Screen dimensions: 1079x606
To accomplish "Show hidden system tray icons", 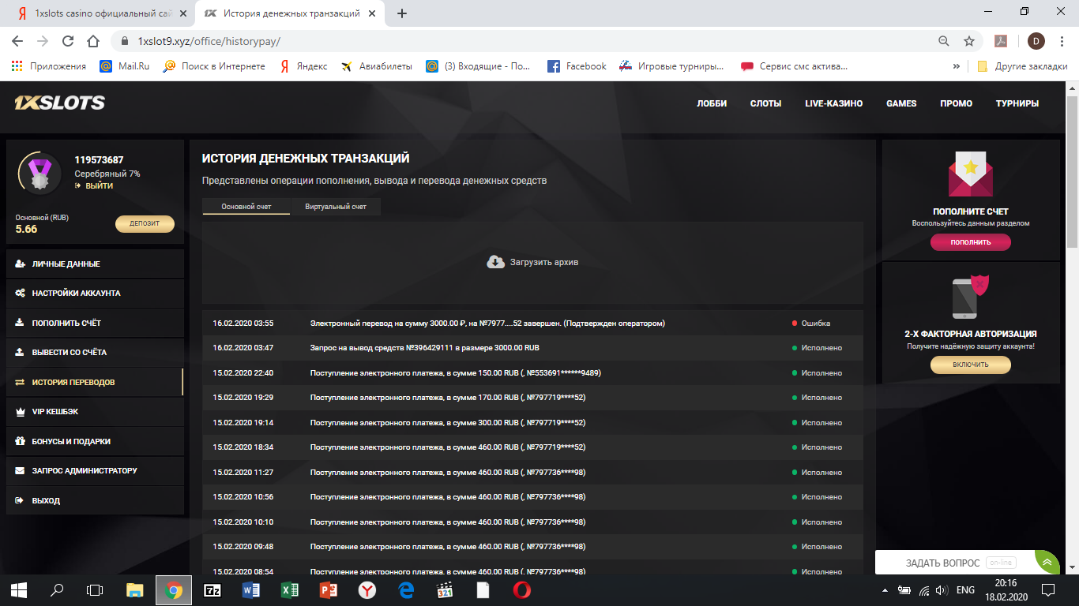I will click(885, 589).
